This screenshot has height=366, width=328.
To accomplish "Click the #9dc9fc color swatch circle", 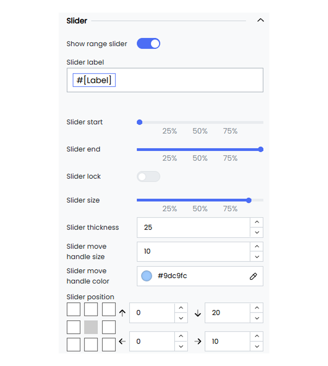I will (147, 276).
